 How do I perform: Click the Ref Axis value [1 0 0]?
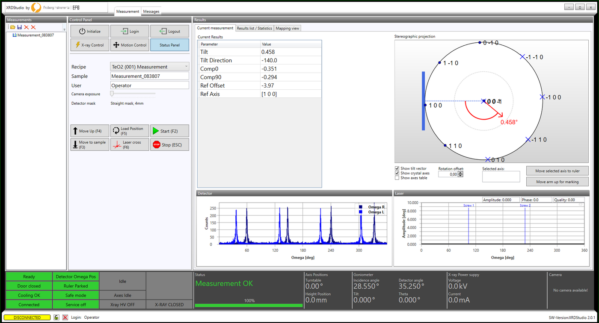pos(291,94)
